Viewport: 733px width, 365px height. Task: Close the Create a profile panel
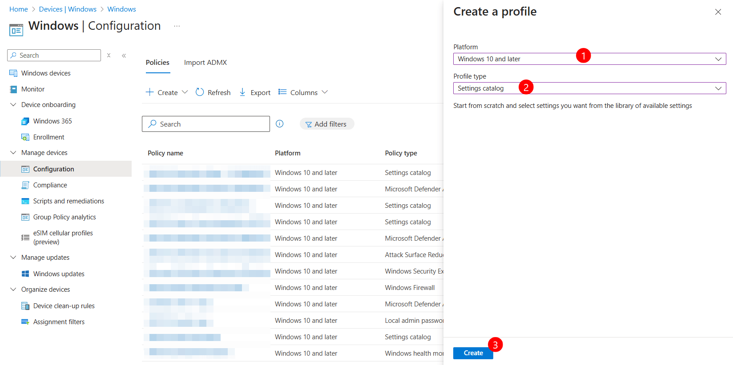click(x=718, y=12)
